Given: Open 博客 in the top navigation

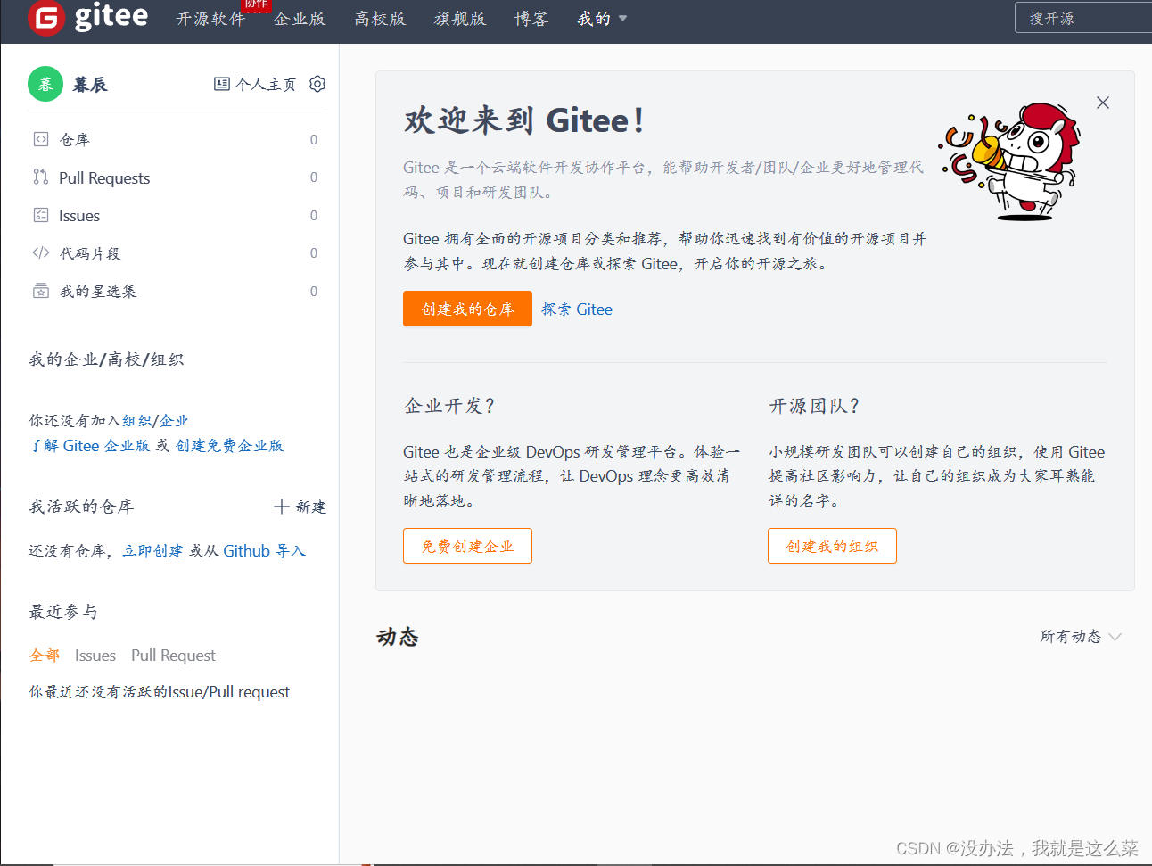Looking at the screenshot, I should (531, 19).
